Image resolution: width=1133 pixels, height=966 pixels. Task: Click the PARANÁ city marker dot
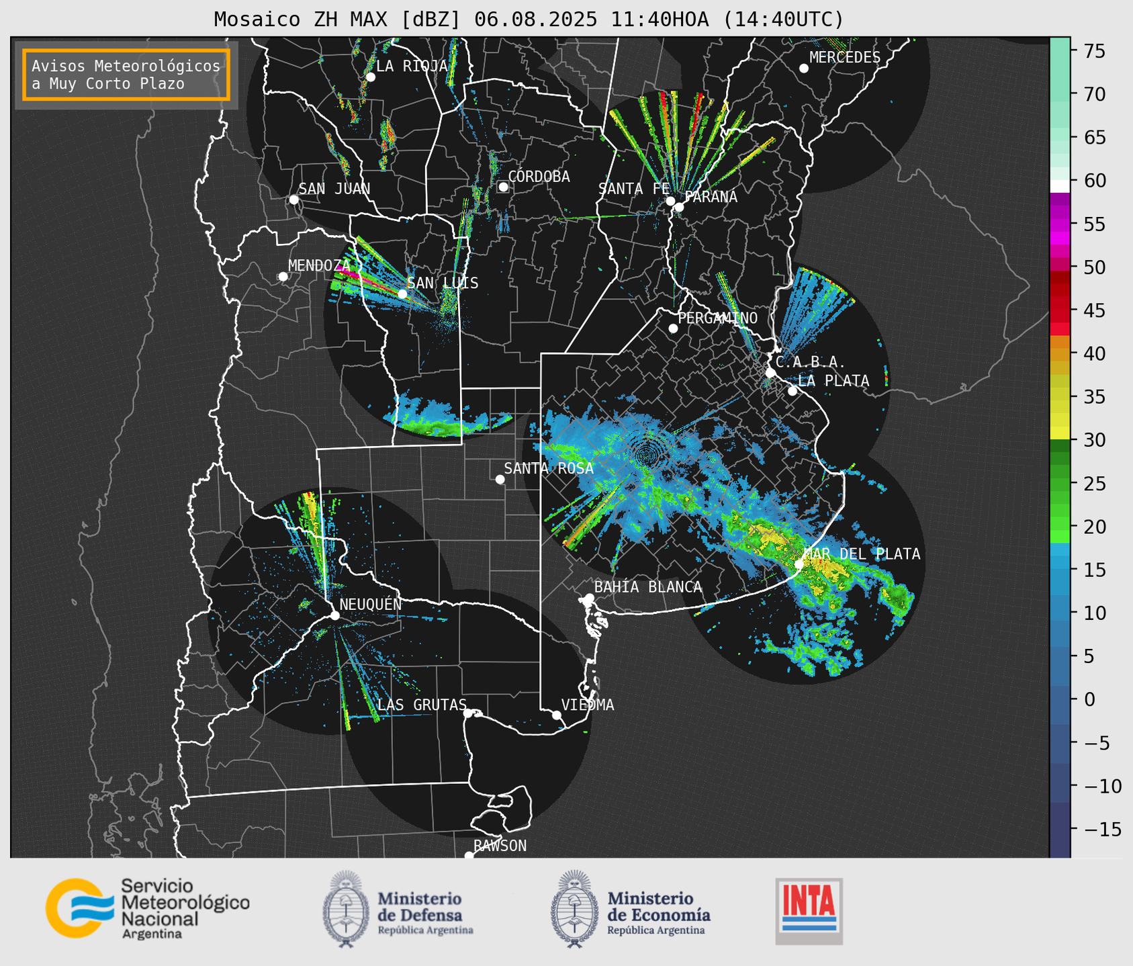[x=679, y=207]
